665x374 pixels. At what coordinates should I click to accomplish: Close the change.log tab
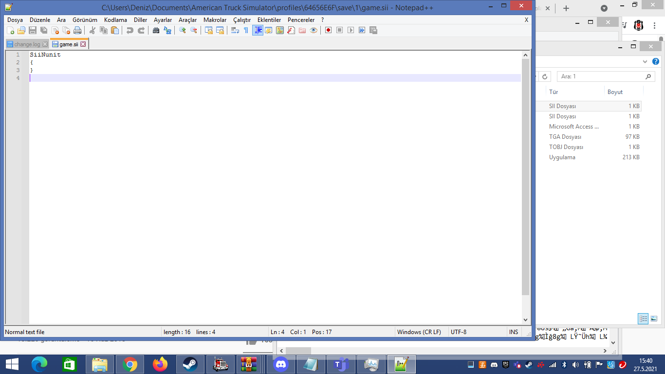pyautogui.click(x=45, y=44)
